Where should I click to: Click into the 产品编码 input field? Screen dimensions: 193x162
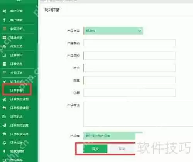(x=129, y=43)
